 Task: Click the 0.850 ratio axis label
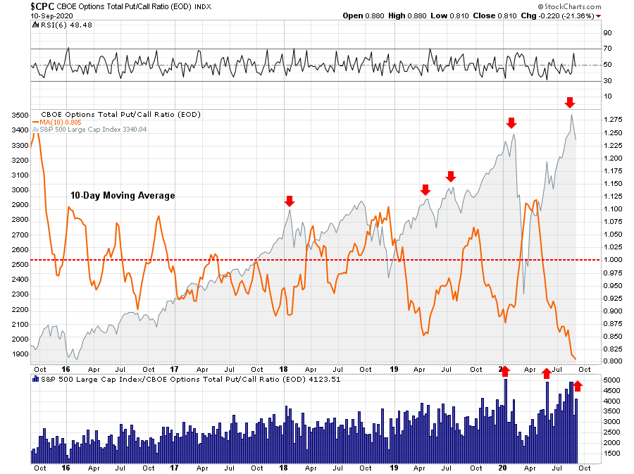[x=613, y=336]
